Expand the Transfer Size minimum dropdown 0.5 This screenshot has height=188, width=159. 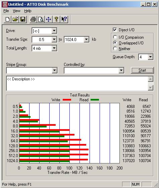pos(54,39)
